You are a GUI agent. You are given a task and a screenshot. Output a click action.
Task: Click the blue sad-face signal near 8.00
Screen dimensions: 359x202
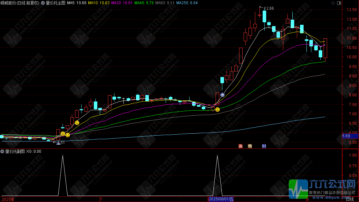coord(222,95)
